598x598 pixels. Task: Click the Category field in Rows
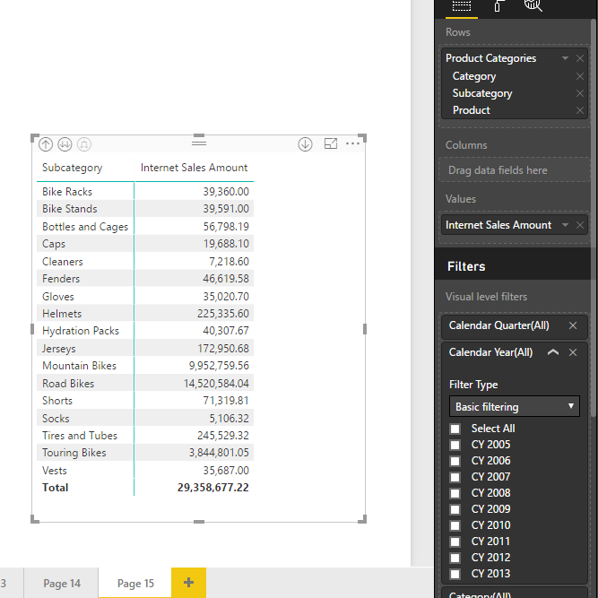[474, 76]
